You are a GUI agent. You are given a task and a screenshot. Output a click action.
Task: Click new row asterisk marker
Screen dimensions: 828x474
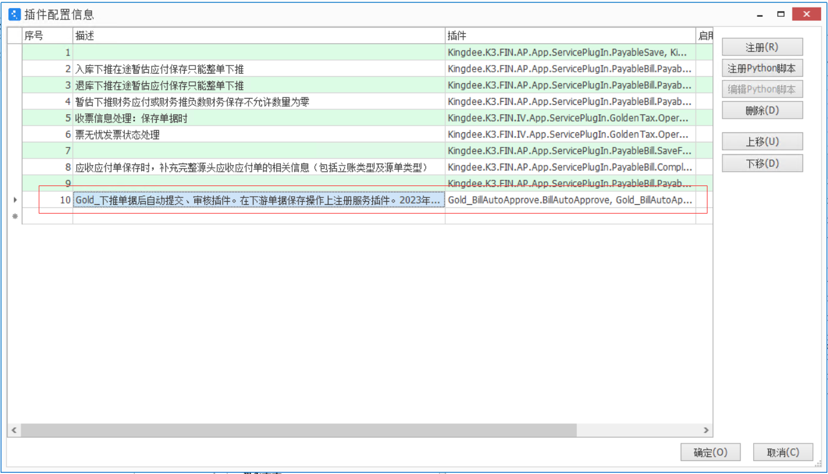(15, 217)
